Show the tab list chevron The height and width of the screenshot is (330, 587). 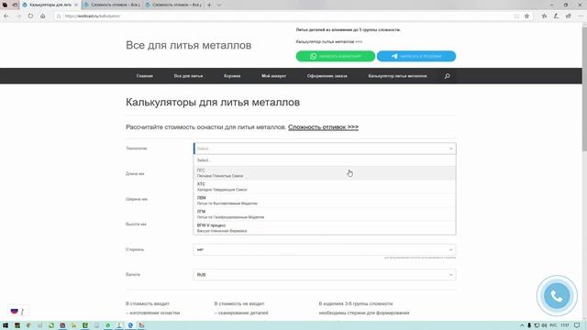point(219,5)
